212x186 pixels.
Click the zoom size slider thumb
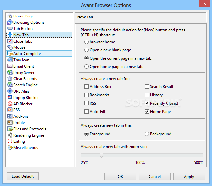pyautogui.click(x=101, y=155)
